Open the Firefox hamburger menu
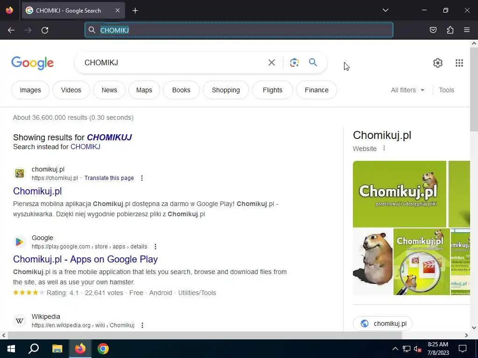 pos(467,30)
